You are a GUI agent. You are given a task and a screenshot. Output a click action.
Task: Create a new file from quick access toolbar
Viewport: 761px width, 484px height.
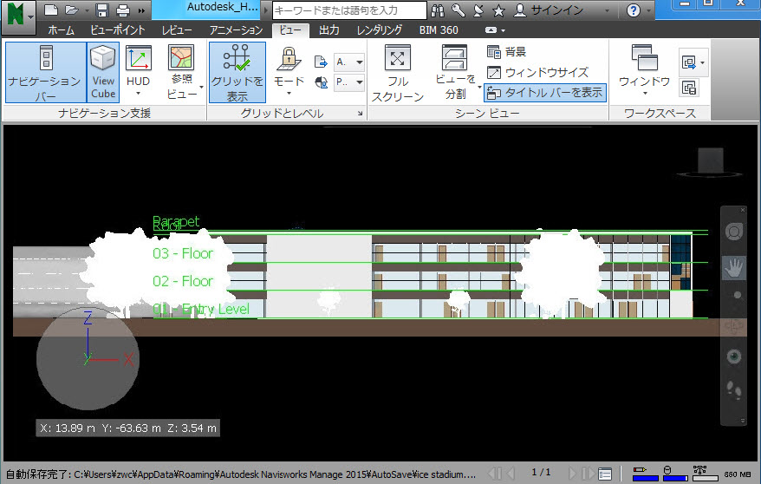click(x=51, y=10)
